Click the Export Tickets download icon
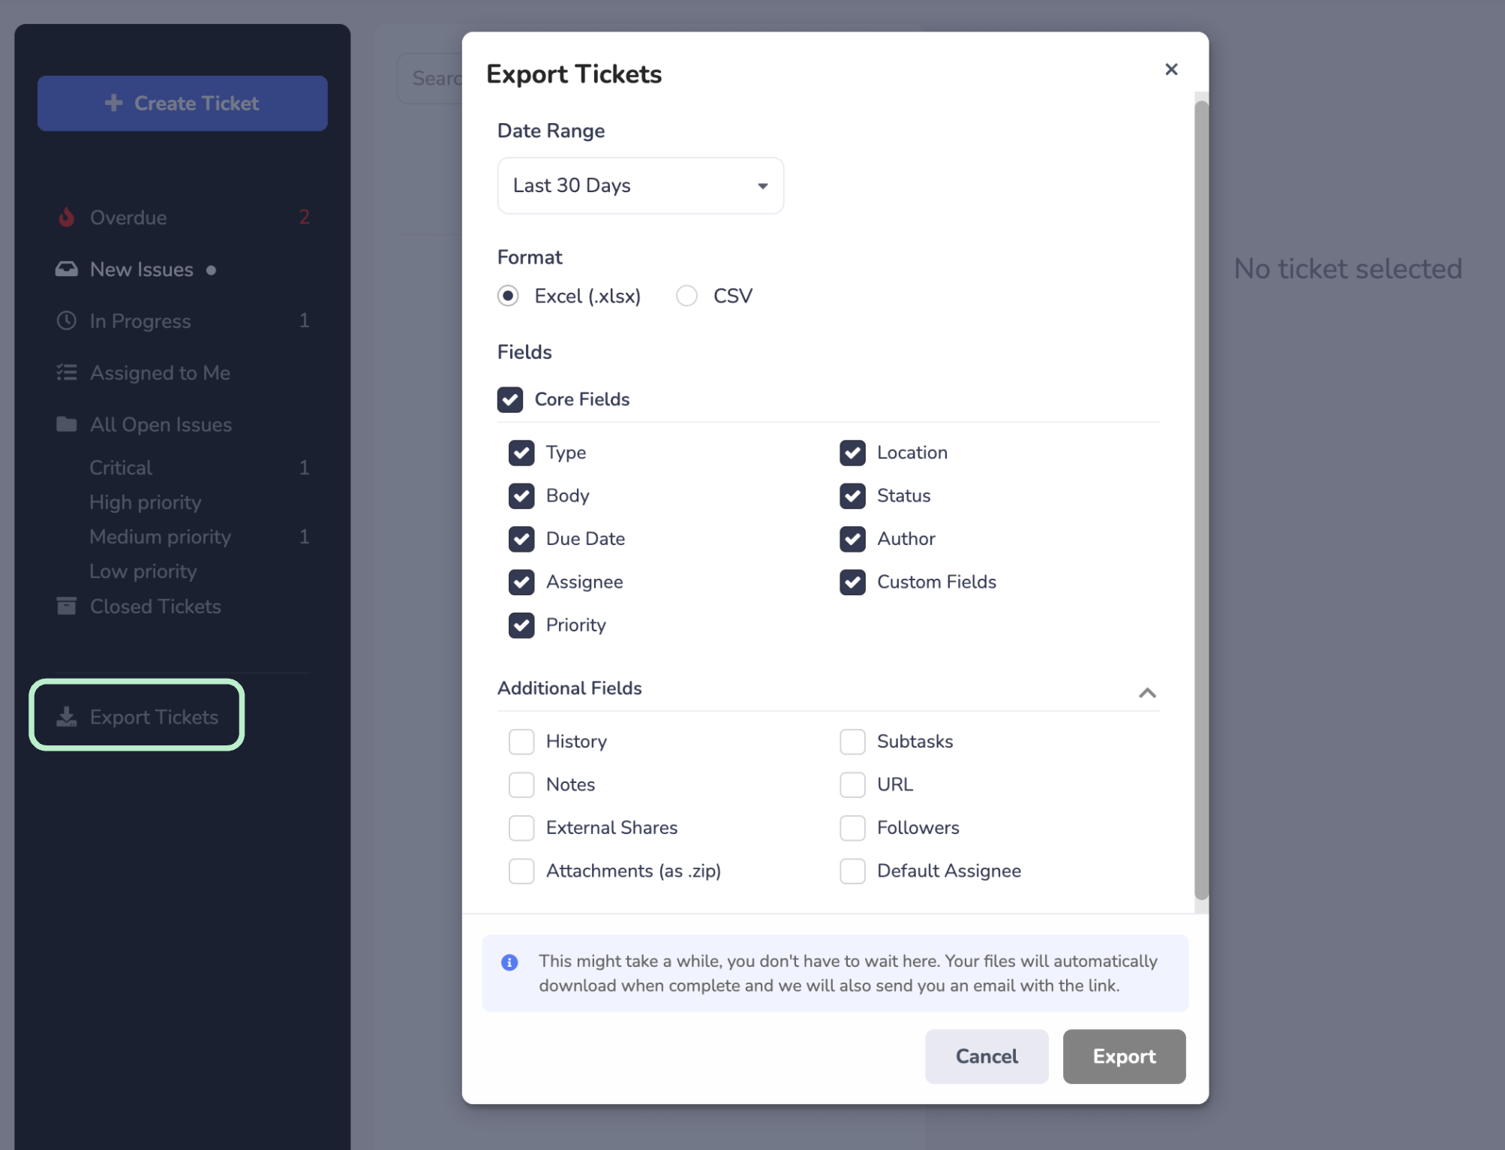The width and height of the screenshot is (1505, 1150). coord(67,718)
